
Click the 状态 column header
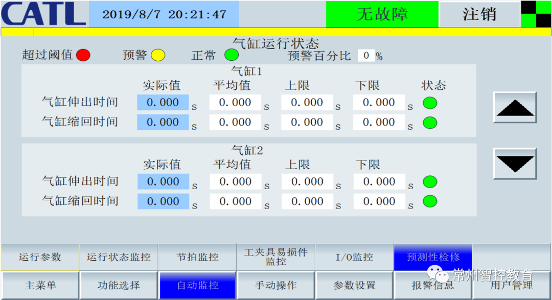434,85
